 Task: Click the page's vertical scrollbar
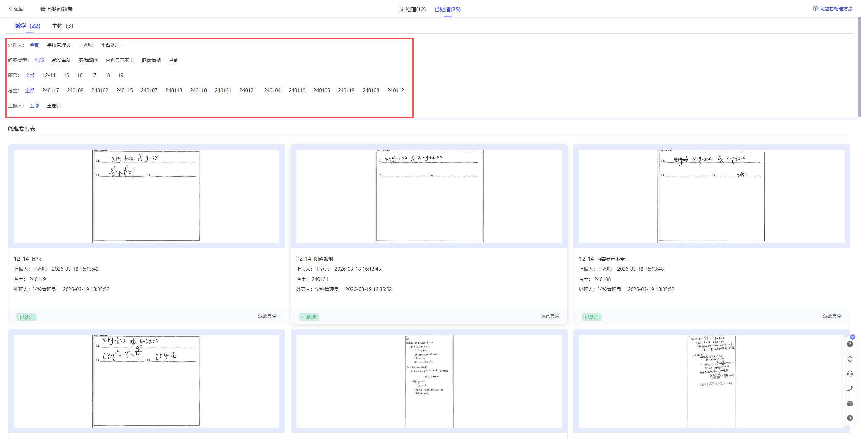(859, 67)
